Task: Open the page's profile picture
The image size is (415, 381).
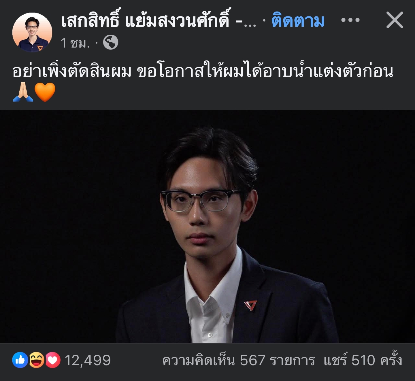Action: (x=32, y=32)
